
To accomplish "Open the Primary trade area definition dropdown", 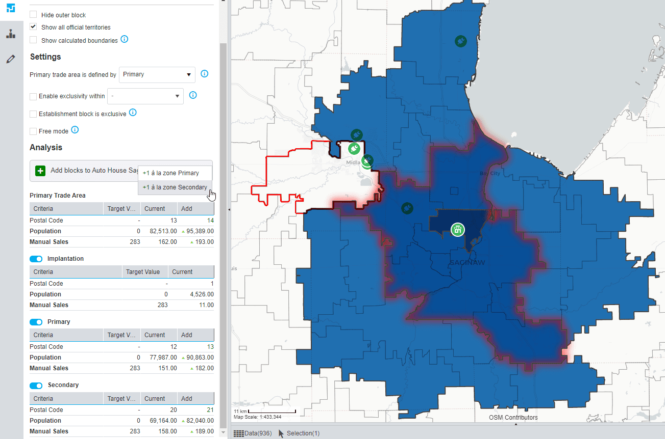I will pyautogui.click(x=157, y=74).
